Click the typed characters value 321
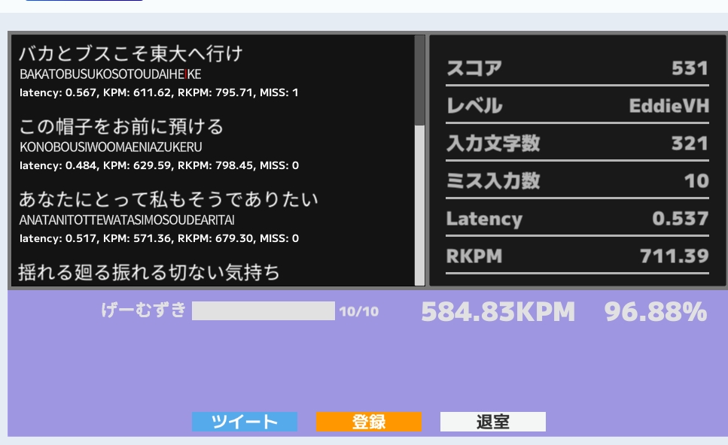Screen dimensions: 728x445 pyautogui.click(x=690, y=144)
